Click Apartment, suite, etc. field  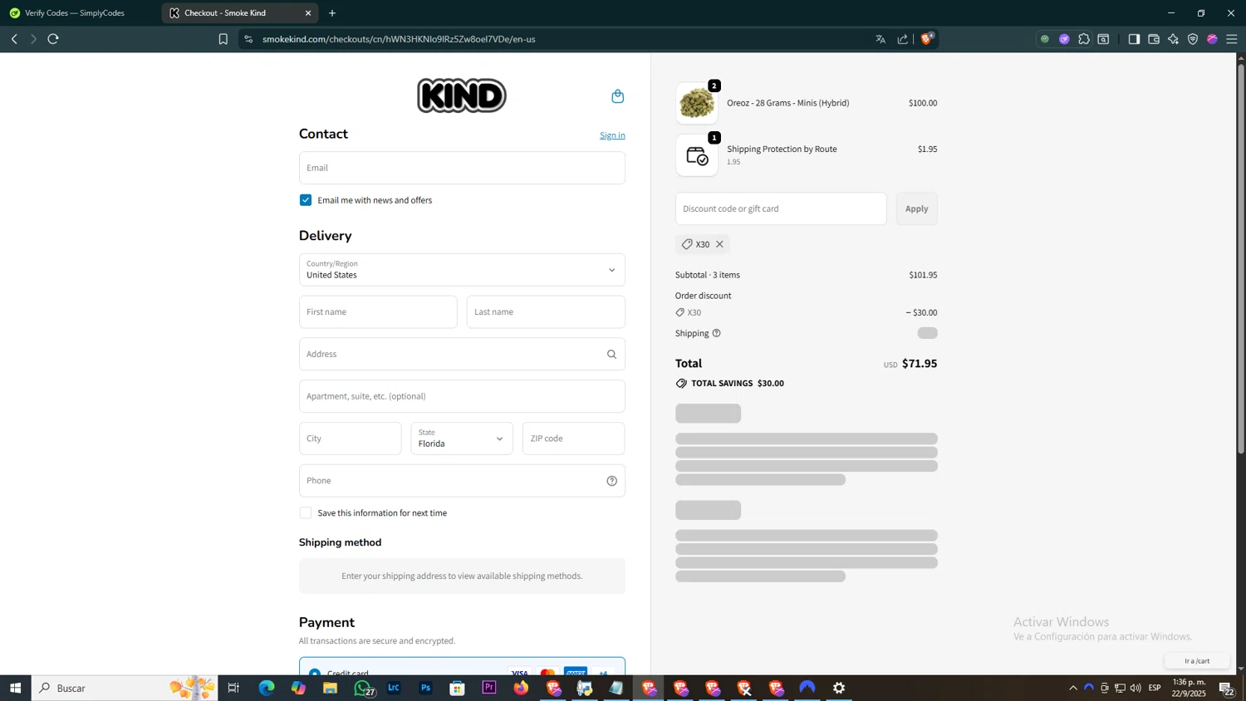pos(462,396)
